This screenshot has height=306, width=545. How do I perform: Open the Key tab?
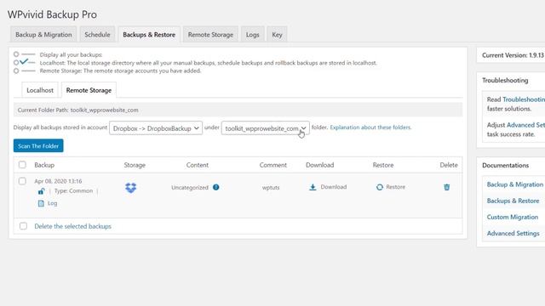click(x=277, y=35)
